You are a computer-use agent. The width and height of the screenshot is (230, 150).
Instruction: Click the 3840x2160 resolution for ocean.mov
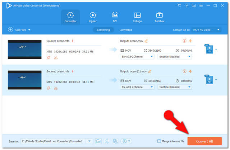(155, 51)
